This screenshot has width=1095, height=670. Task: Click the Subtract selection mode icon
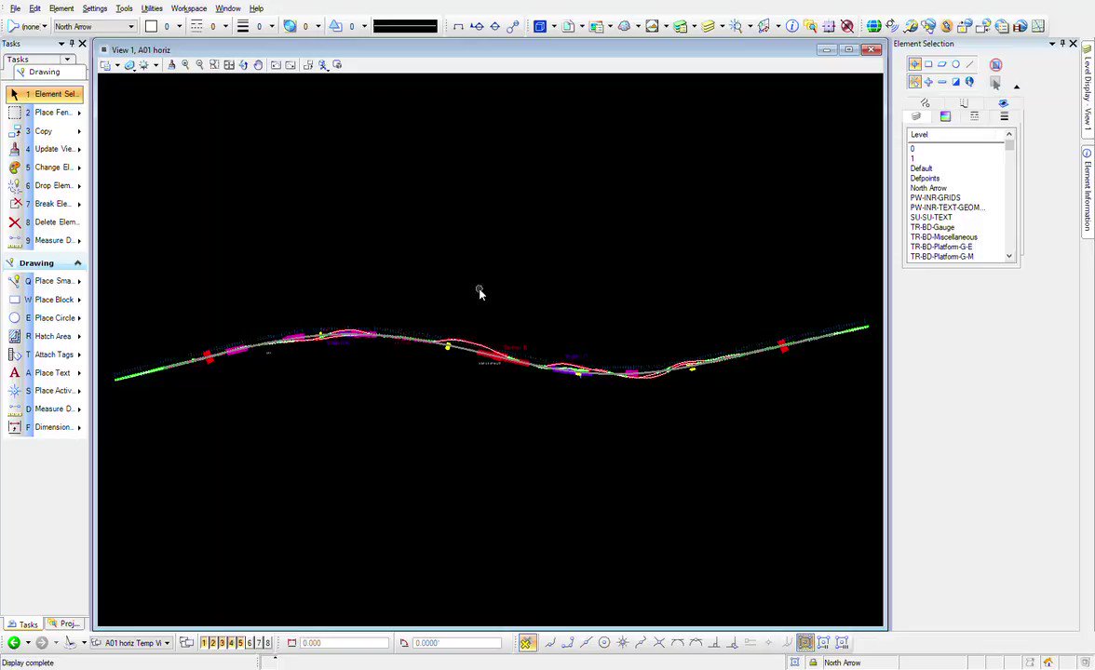[942, 82]
